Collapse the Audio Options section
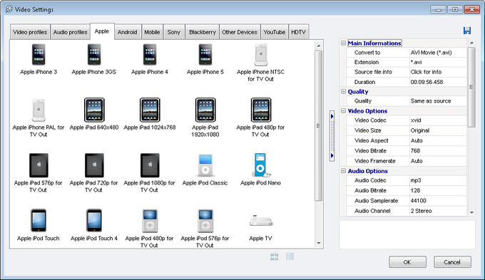This screenshot has width=485, height=280. 343,170
